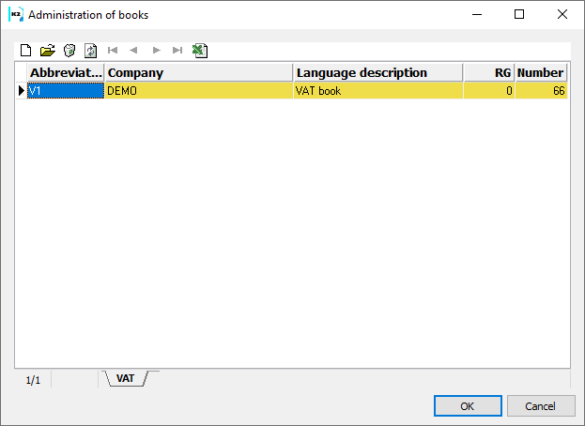Go to the next record

tap(156, 51)
